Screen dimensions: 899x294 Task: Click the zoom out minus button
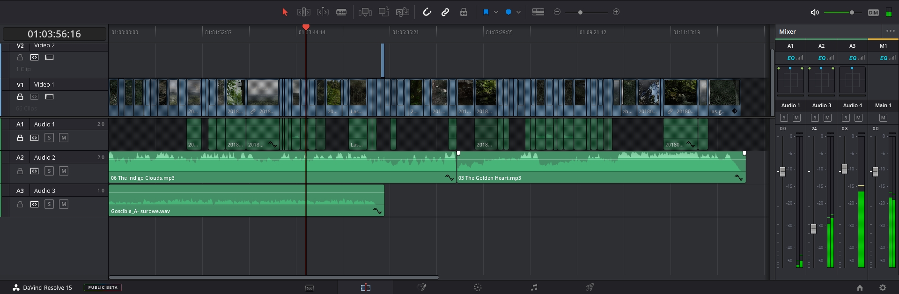(557, 12)
